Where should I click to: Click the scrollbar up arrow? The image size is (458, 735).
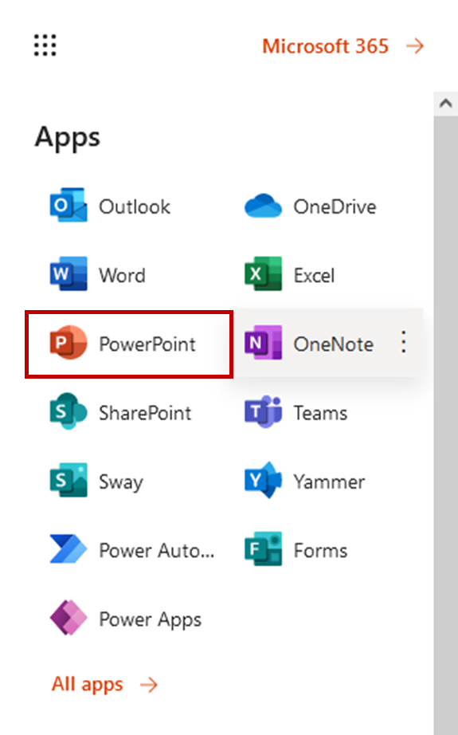click(x=446, y=104)
